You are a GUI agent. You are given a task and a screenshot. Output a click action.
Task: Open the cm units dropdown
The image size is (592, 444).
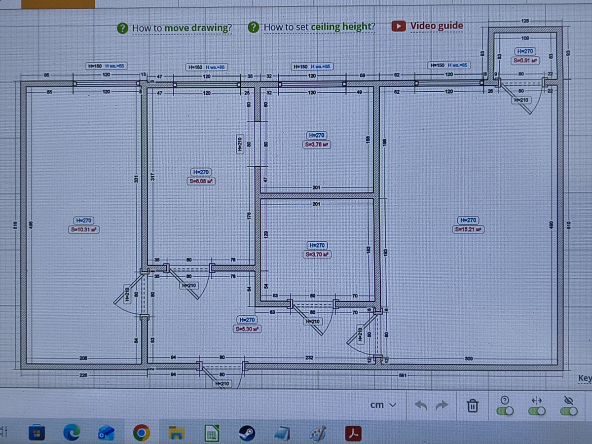coord(383,405)
